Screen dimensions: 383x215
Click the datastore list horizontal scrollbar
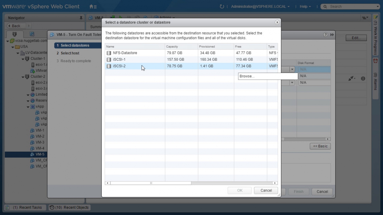tap(151, 183)
